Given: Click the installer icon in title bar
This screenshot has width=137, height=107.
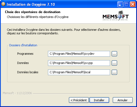Looking at the screenshot, I should click(x=3, y=4).
